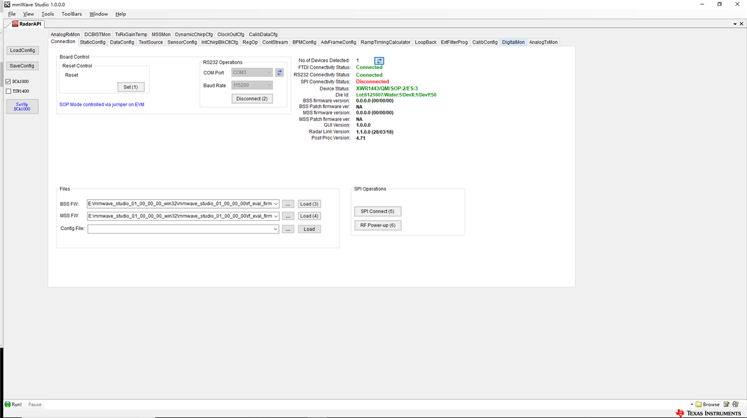
Task: Open the ToolBars menu
Action: click(72, 14)
